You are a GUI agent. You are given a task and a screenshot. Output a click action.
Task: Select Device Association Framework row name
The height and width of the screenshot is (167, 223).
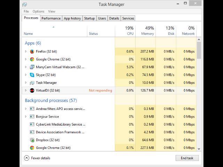tap(60, 132)
